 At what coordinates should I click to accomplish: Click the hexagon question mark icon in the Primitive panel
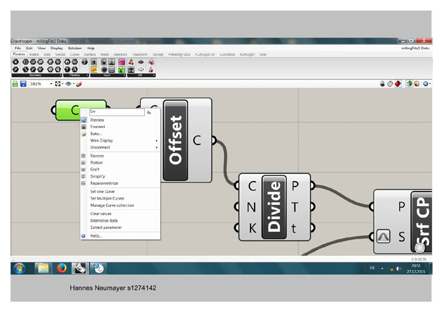(67, 70)
